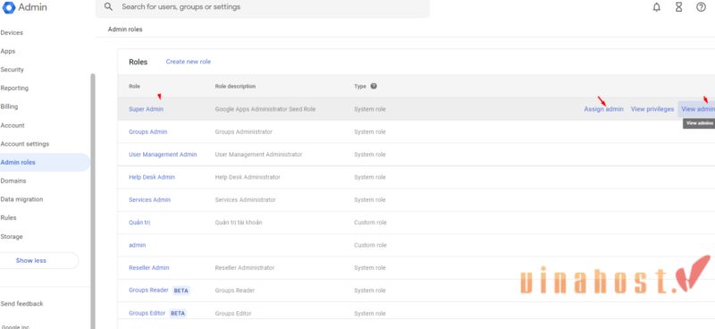The image size is (715, 329).
Task: Open the tasks hourglass icon
Action: [679, 7]
